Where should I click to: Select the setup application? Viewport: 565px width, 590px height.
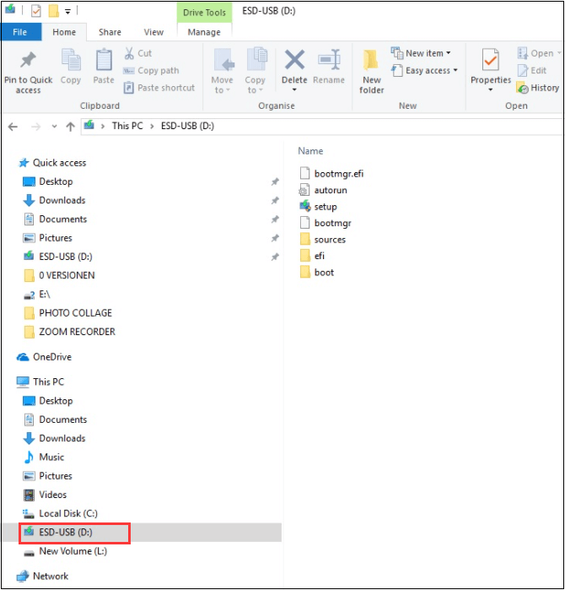point(319,207)
